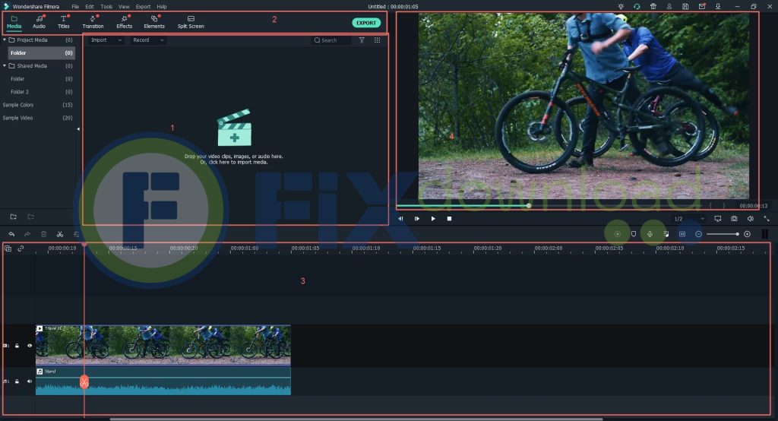Click the scissors split icon in timeline toolbar
The image size is (778, 421).
click(x=60, y=234)
